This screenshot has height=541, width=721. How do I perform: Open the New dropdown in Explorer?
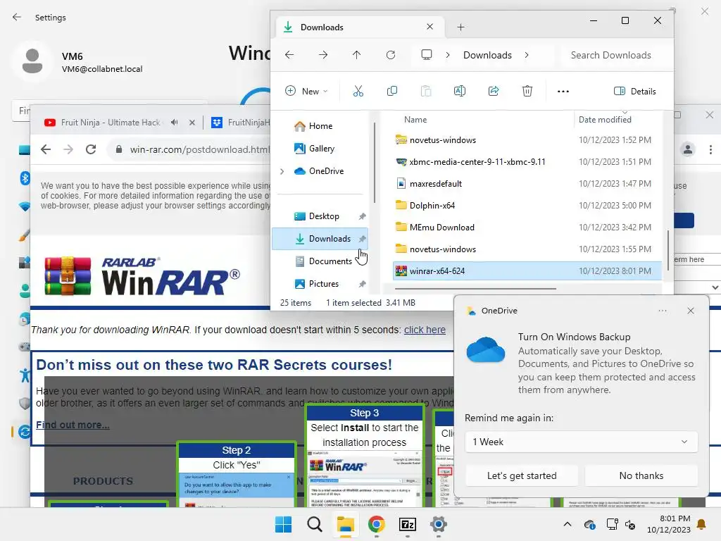click(x=306, y=91)
